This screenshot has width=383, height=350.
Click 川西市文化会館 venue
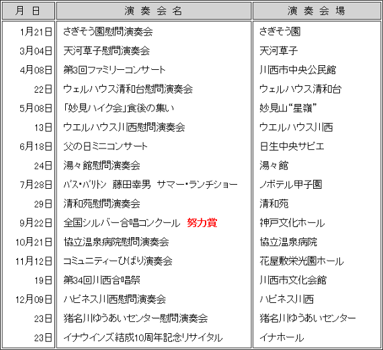pos(293,280)
